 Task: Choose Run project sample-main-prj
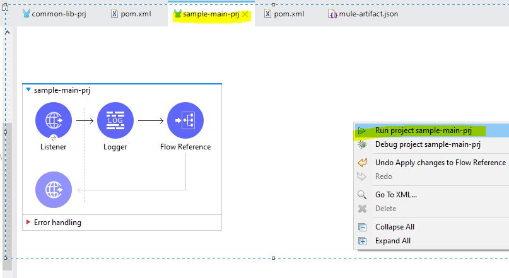[423, 131]
